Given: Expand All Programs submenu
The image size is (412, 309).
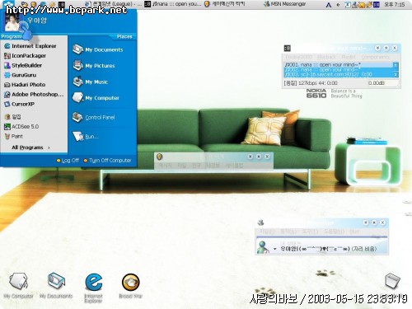Looking at the screenshot, I should tap(30, 147).
